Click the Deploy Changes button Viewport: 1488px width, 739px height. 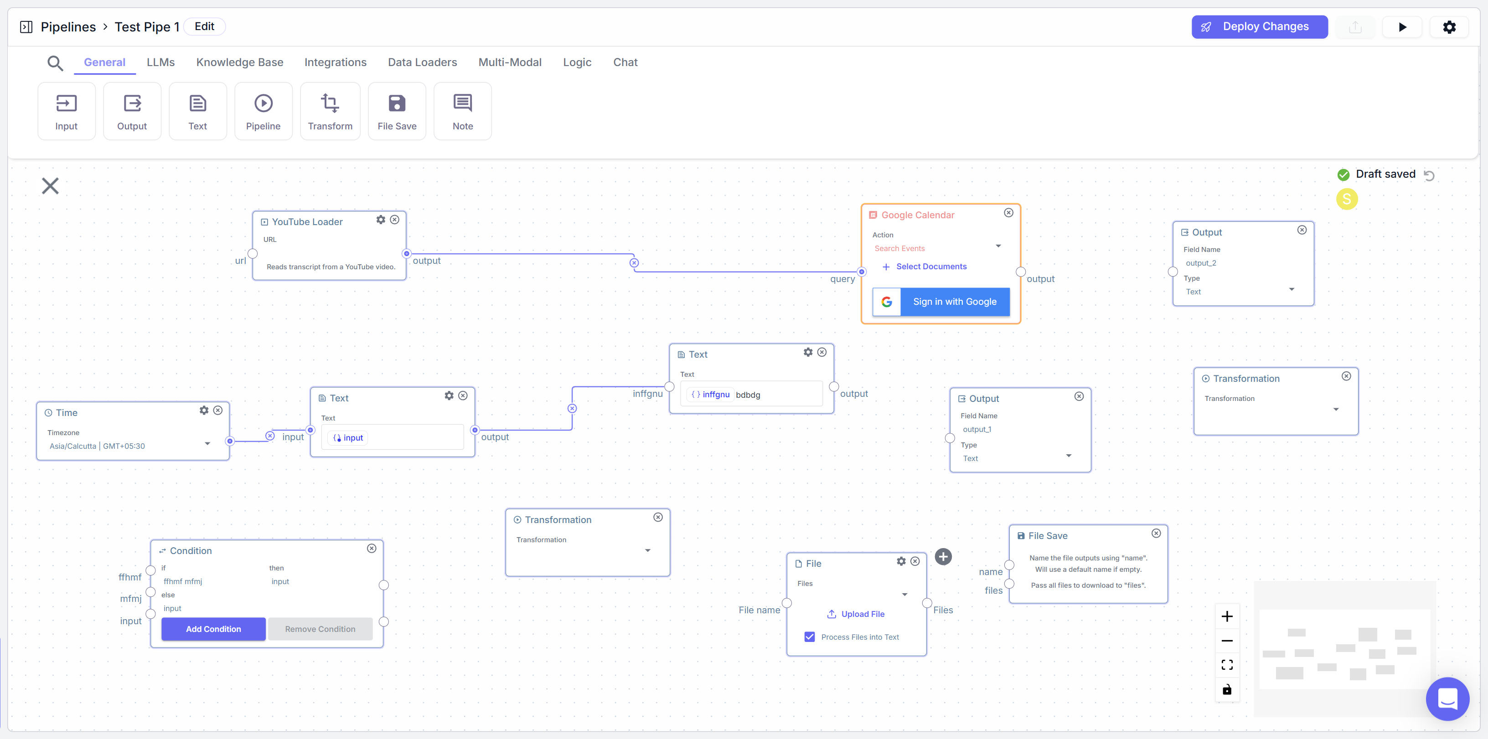coord(1259,27)
